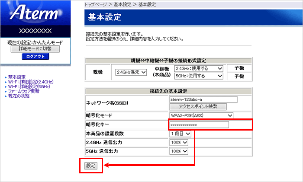Open the 2.4GHz 送信出力 dropdown
Image resolution: width=303 pixels, height=182 pixels.
coord(179,143)
